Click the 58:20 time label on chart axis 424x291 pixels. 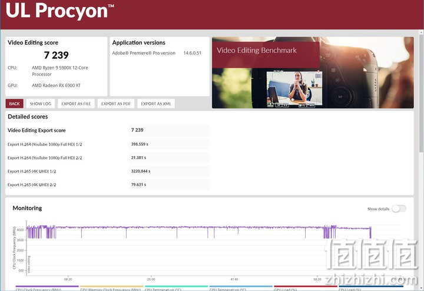pyautogui.click(x=317, y=279)
